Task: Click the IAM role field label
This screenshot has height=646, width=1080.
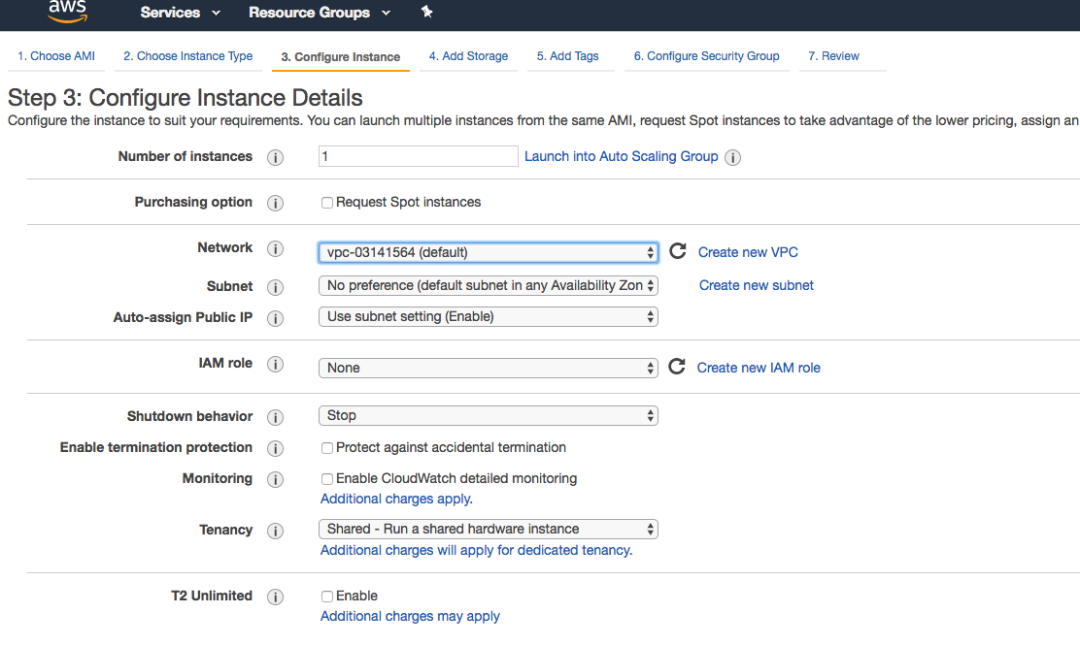Action: [225, 363]
